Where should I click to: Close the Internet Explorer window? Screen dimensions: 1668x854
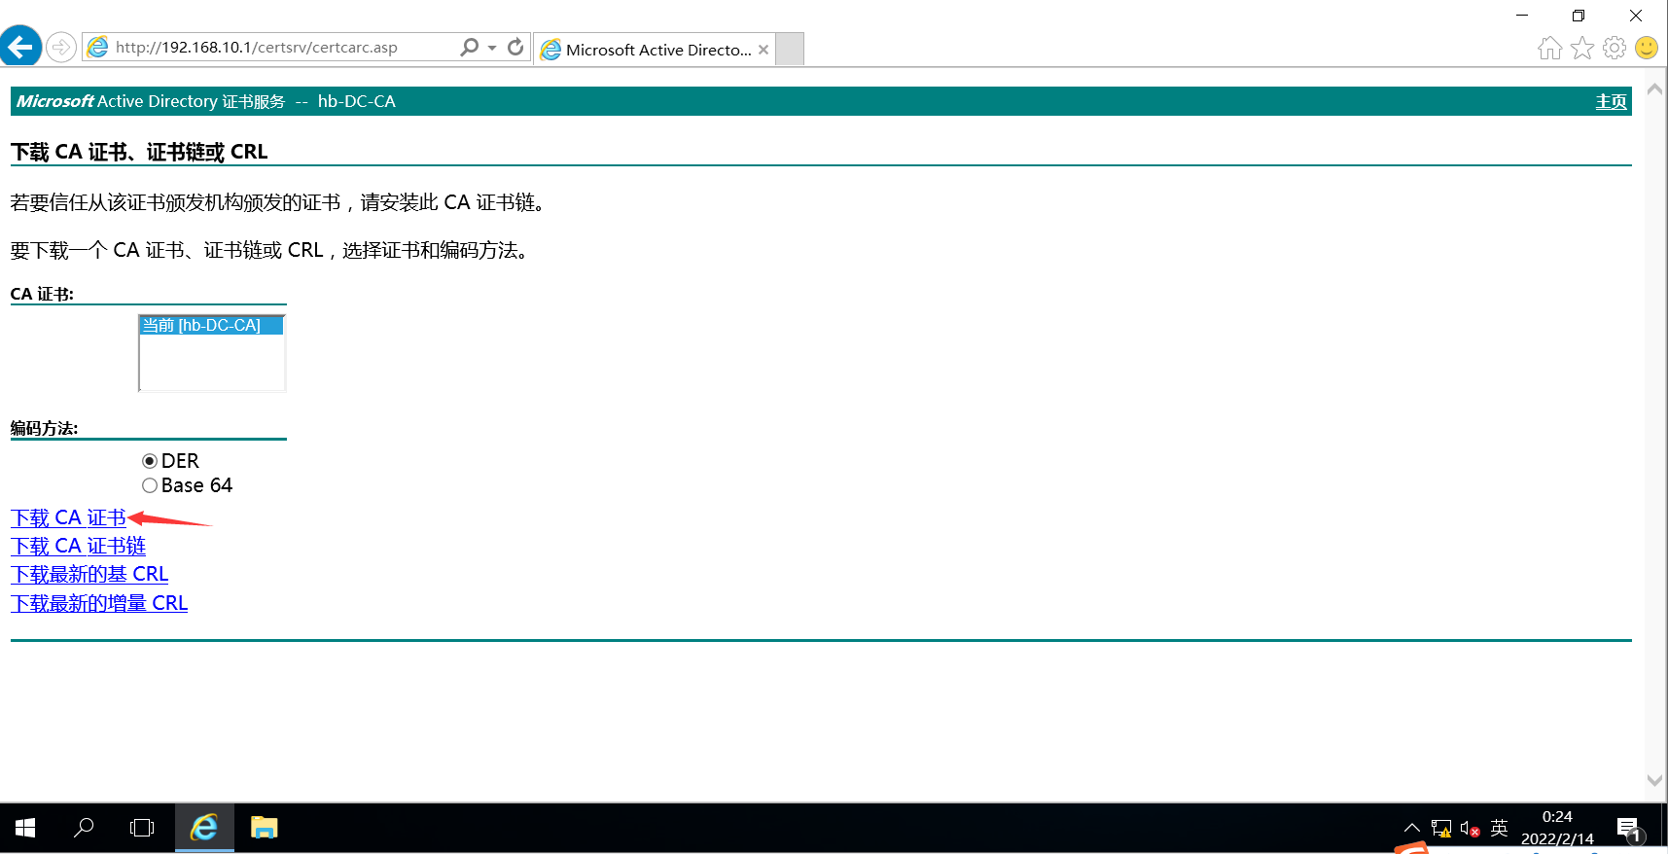coord(1636,16)
